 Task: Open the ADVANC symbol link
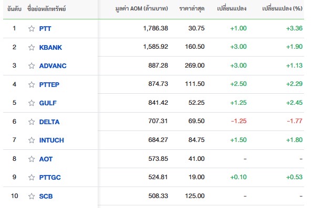coord(53,65)
